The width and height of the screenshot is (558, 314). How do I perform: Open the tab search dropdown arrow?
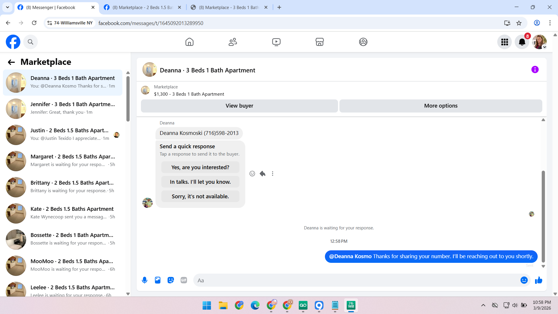[8, 7]
